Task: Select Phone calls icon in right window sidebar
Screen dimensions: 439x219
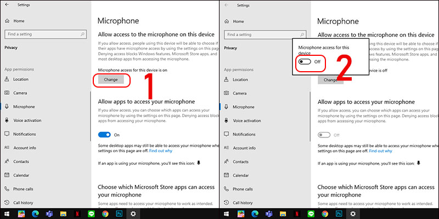Action: coord(227,189)
